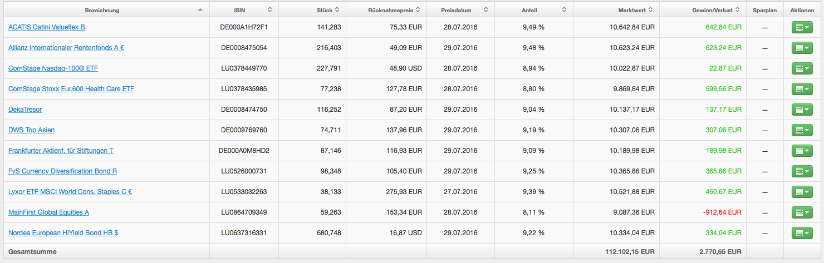Viewport: 824px width, 263px height.
Task: Sort table by Bezeichnung column
Action: [x=102, y=10]
